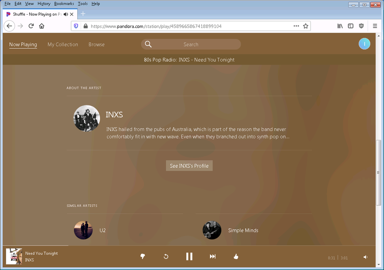Open the uBlock shield extension icon
The height and width of the screenshot is (270, 384).
[361, 26]
